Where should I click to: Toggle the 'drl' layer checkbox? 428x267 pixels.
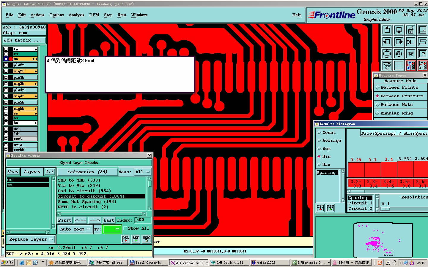[x=6, y=129]
